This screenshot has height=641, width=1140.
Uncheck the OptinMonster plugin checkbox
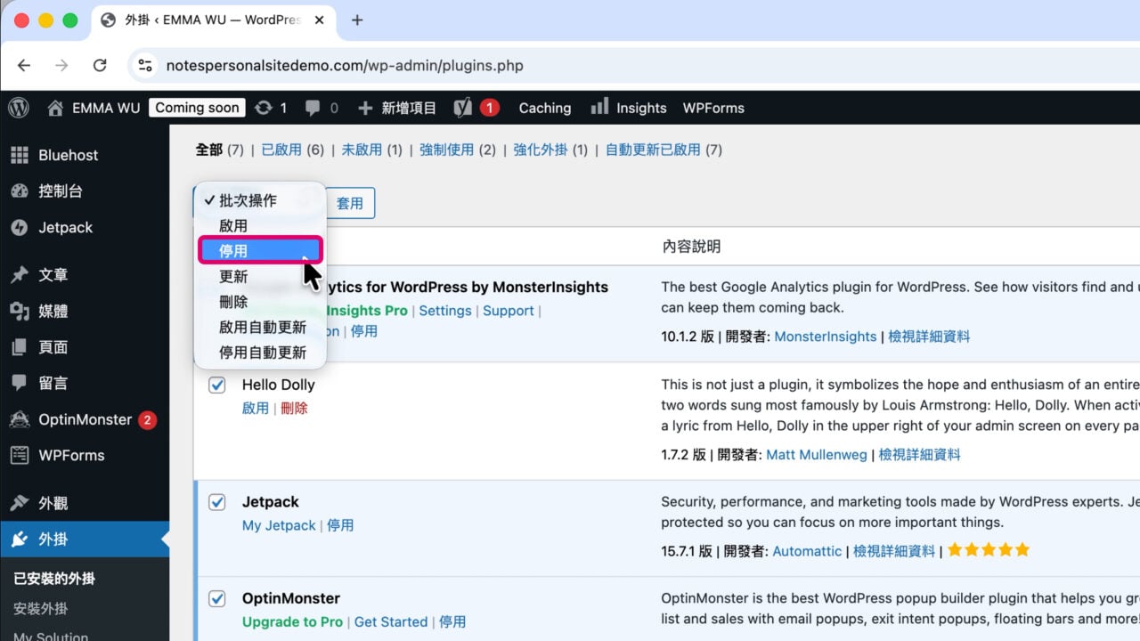click(217, 598)
